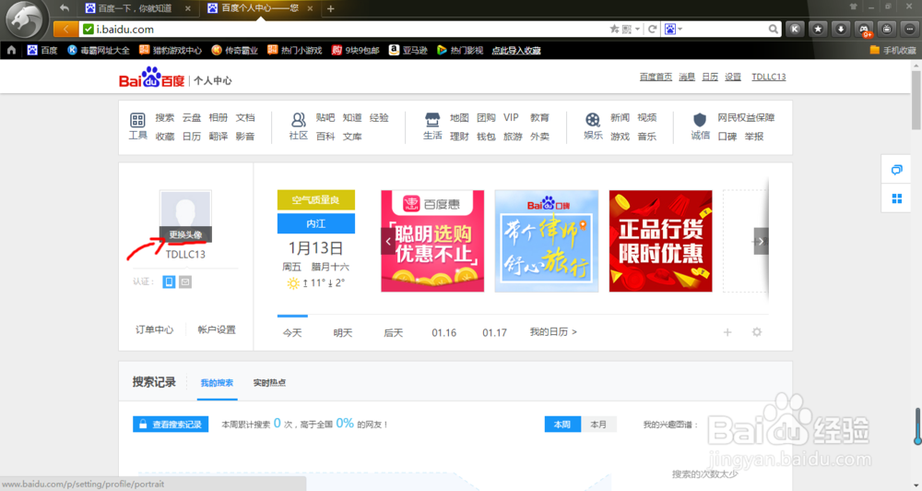Toggle statistics to 本月
This screenshot has height=491, width=922.
598,424
